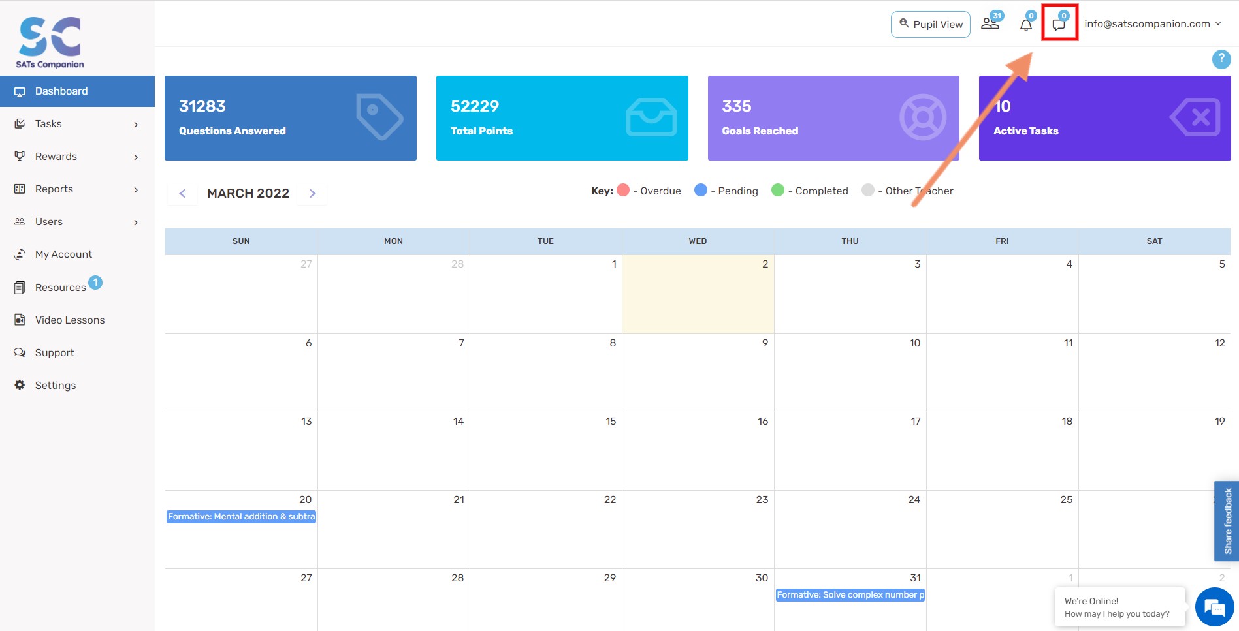Open the Tasks menu item
This screenshot has height=631, width=1239.
pos(77,124)
